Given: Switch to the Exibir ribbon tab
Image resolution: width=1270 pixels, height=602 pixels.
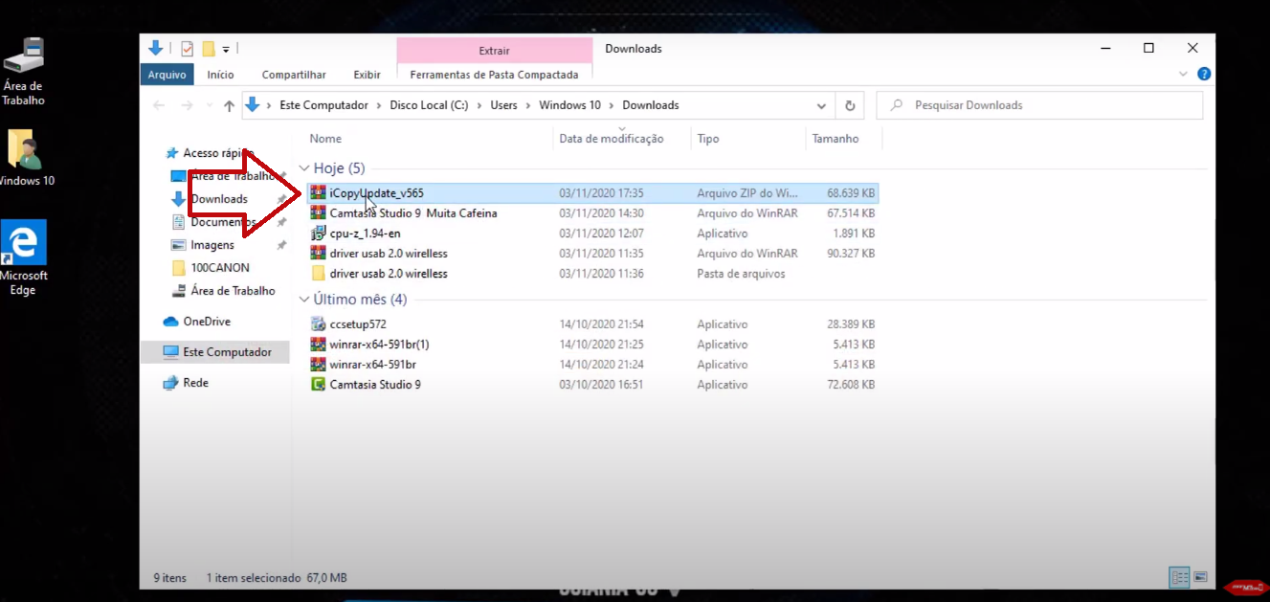Looking at the screenshot, I should click(367, 75).
